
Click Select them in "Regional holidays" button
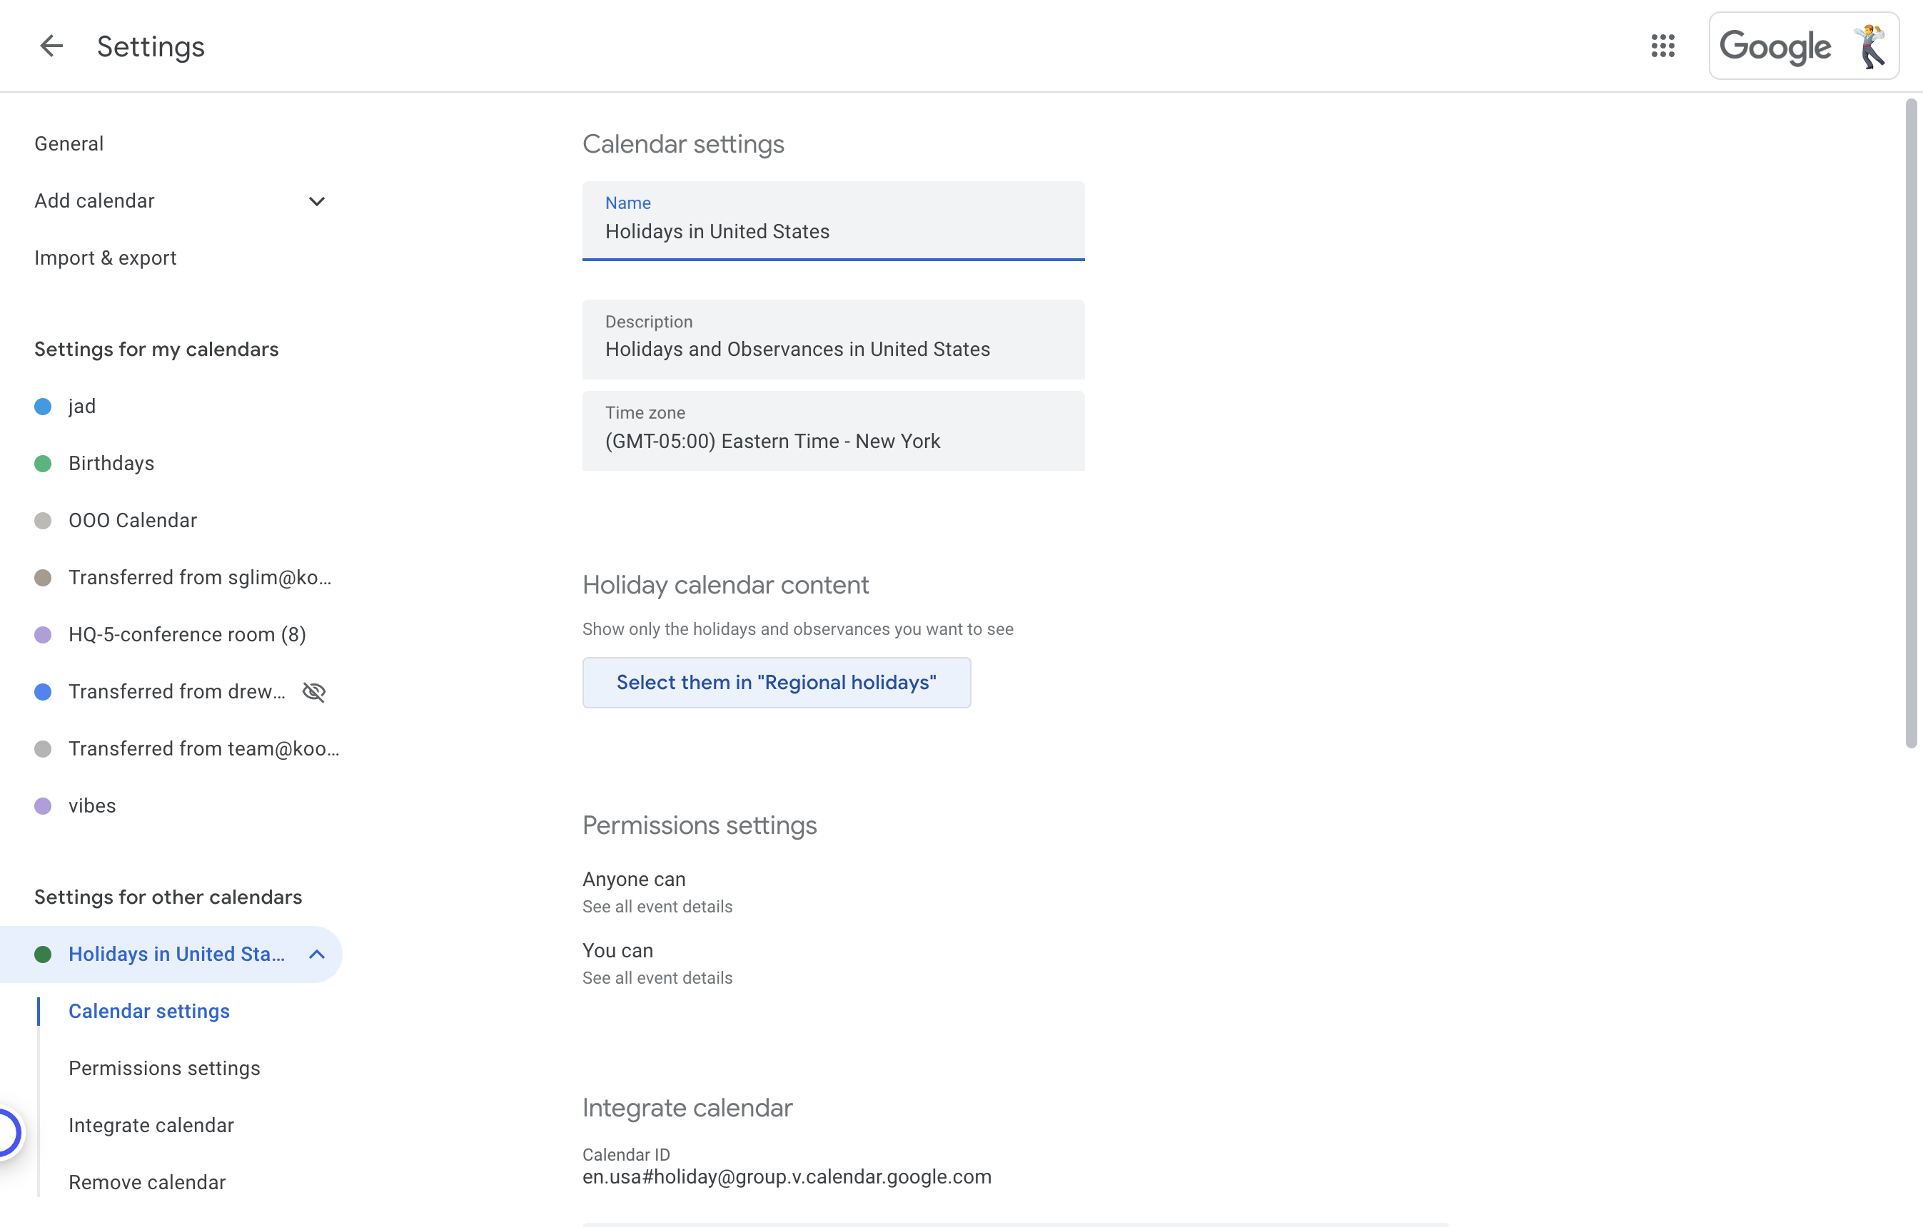776,683
